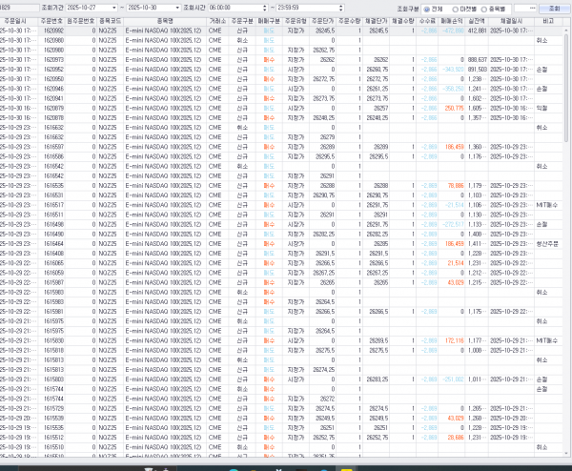Click the account number field at top left
Screen dimensions: 572x471
click(19, 8)
